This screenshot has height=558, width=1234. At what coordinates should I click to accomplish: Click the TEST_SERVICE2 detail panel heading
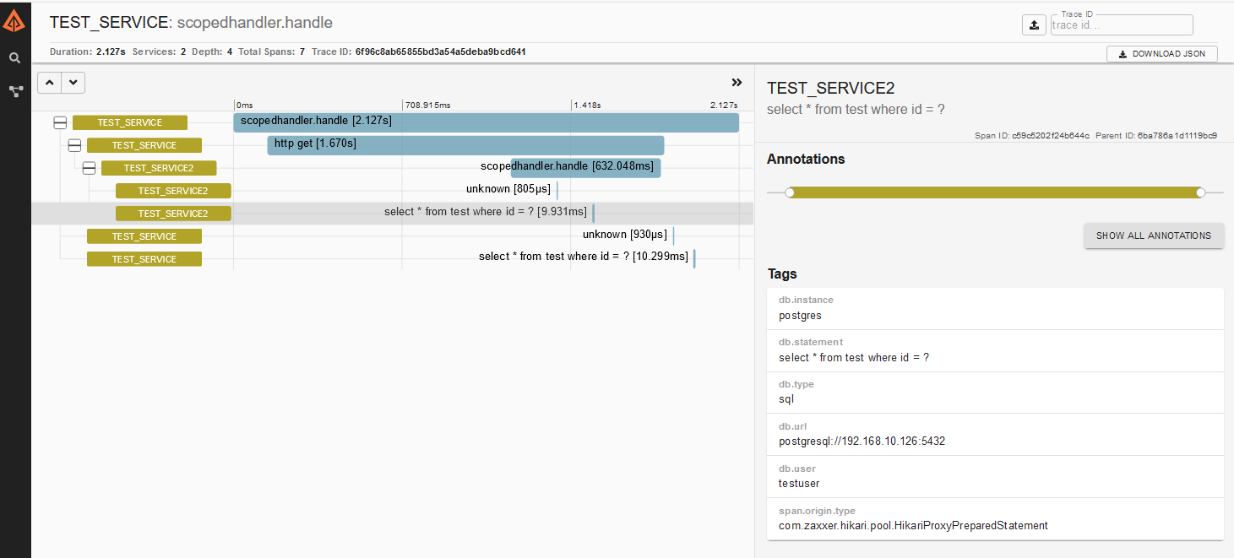(830, 89)
